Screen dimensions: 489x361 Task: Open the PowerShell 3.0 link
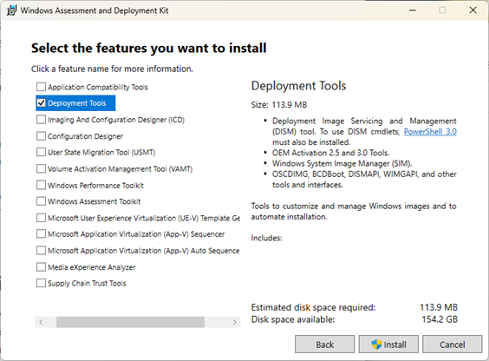[430, 132]
